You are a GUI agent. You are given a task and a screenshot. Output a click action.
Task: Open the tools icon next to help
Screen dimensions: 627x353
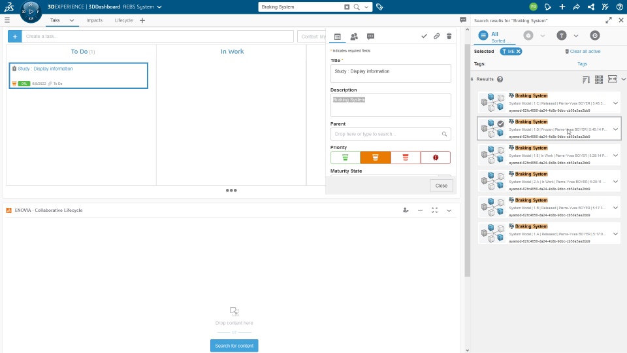tap(605, 7)
